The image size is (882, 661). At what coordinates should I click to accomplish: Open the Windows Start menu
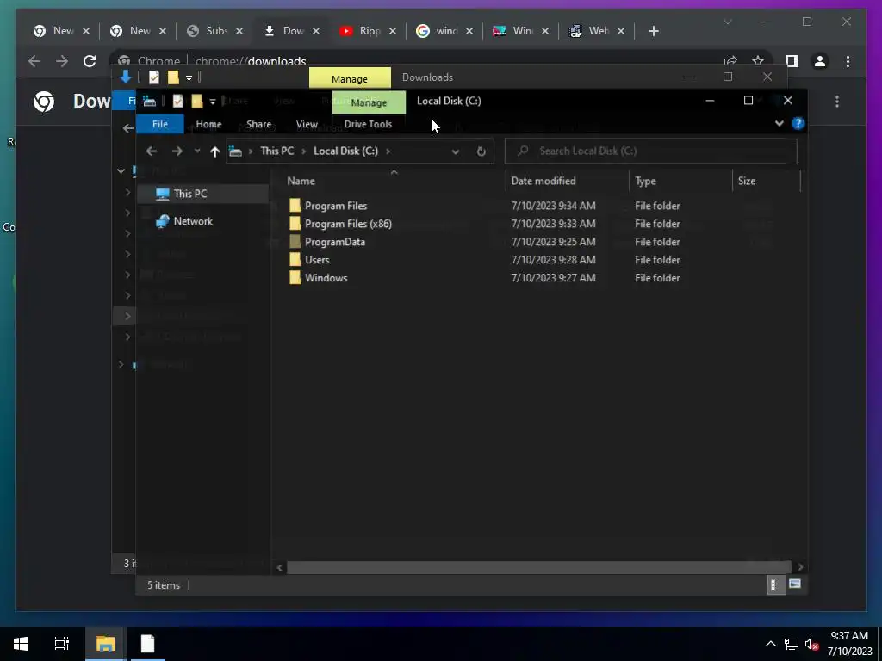point(21,644)
